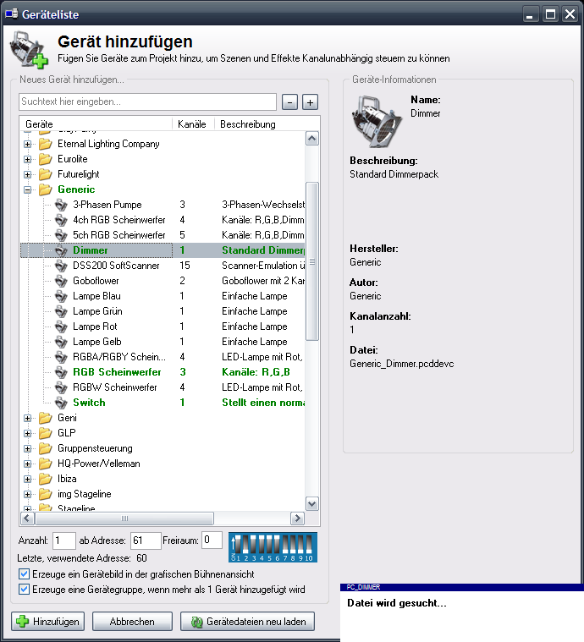Click the search text input field
This screenshot has width=584, height=642.
(147, 102)
